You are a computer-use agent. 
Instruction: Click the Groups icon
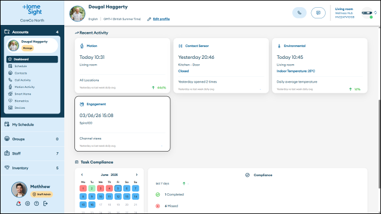click(7, 139)
